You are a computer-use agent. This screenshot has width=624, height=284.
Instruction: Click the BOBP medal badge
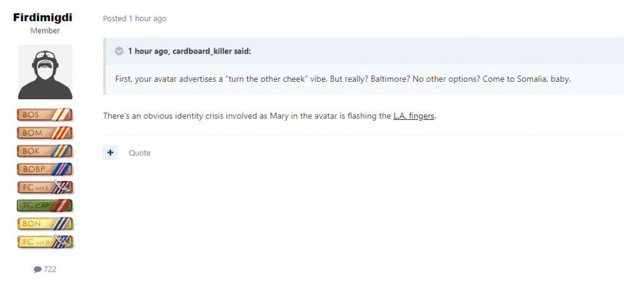click(x=45, y=169)
